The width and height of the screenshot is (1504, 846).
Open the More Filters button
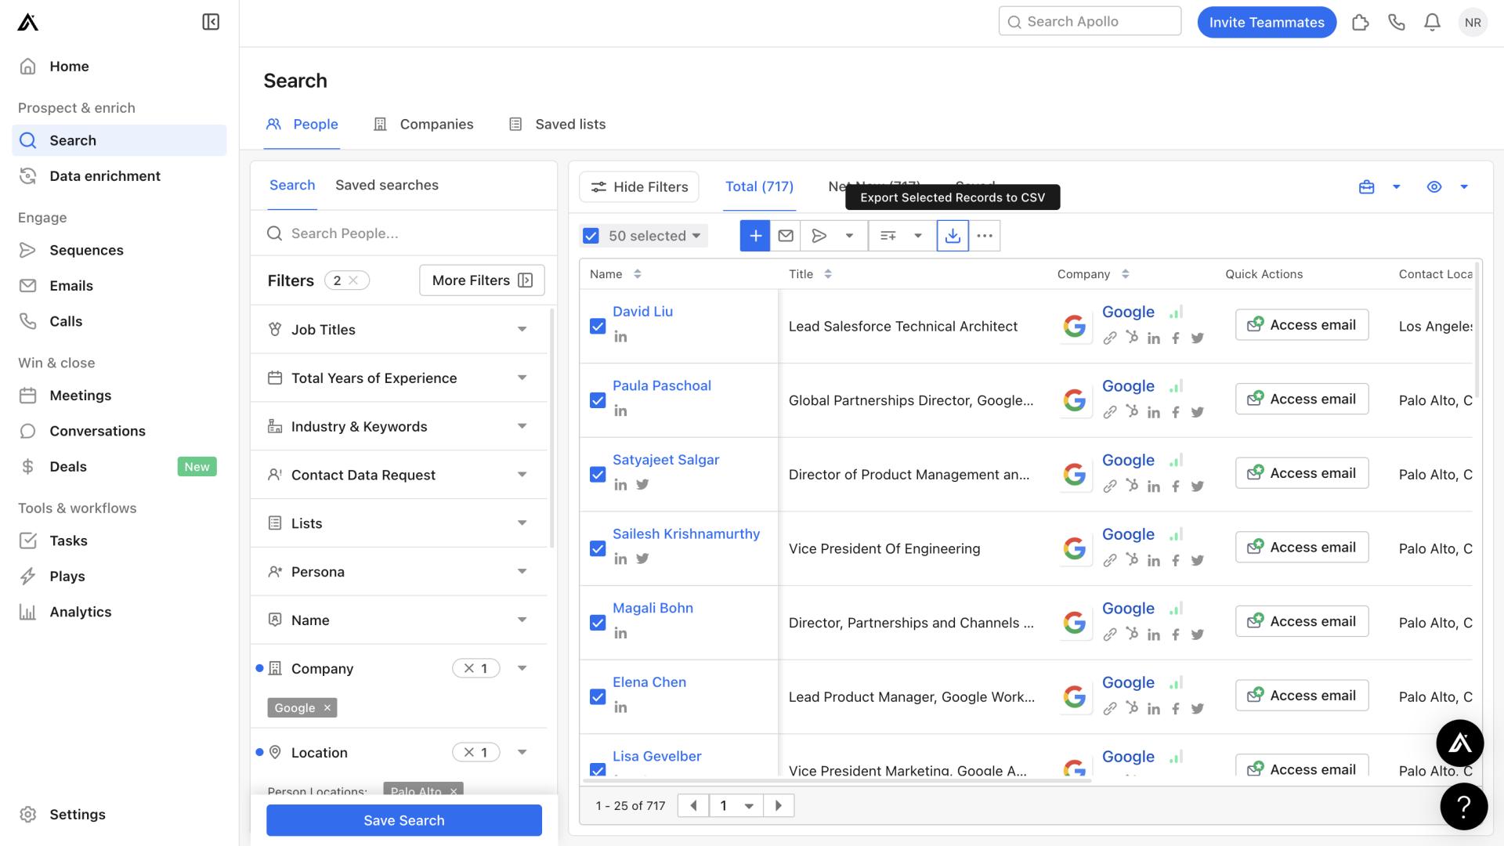pos(482,280)
